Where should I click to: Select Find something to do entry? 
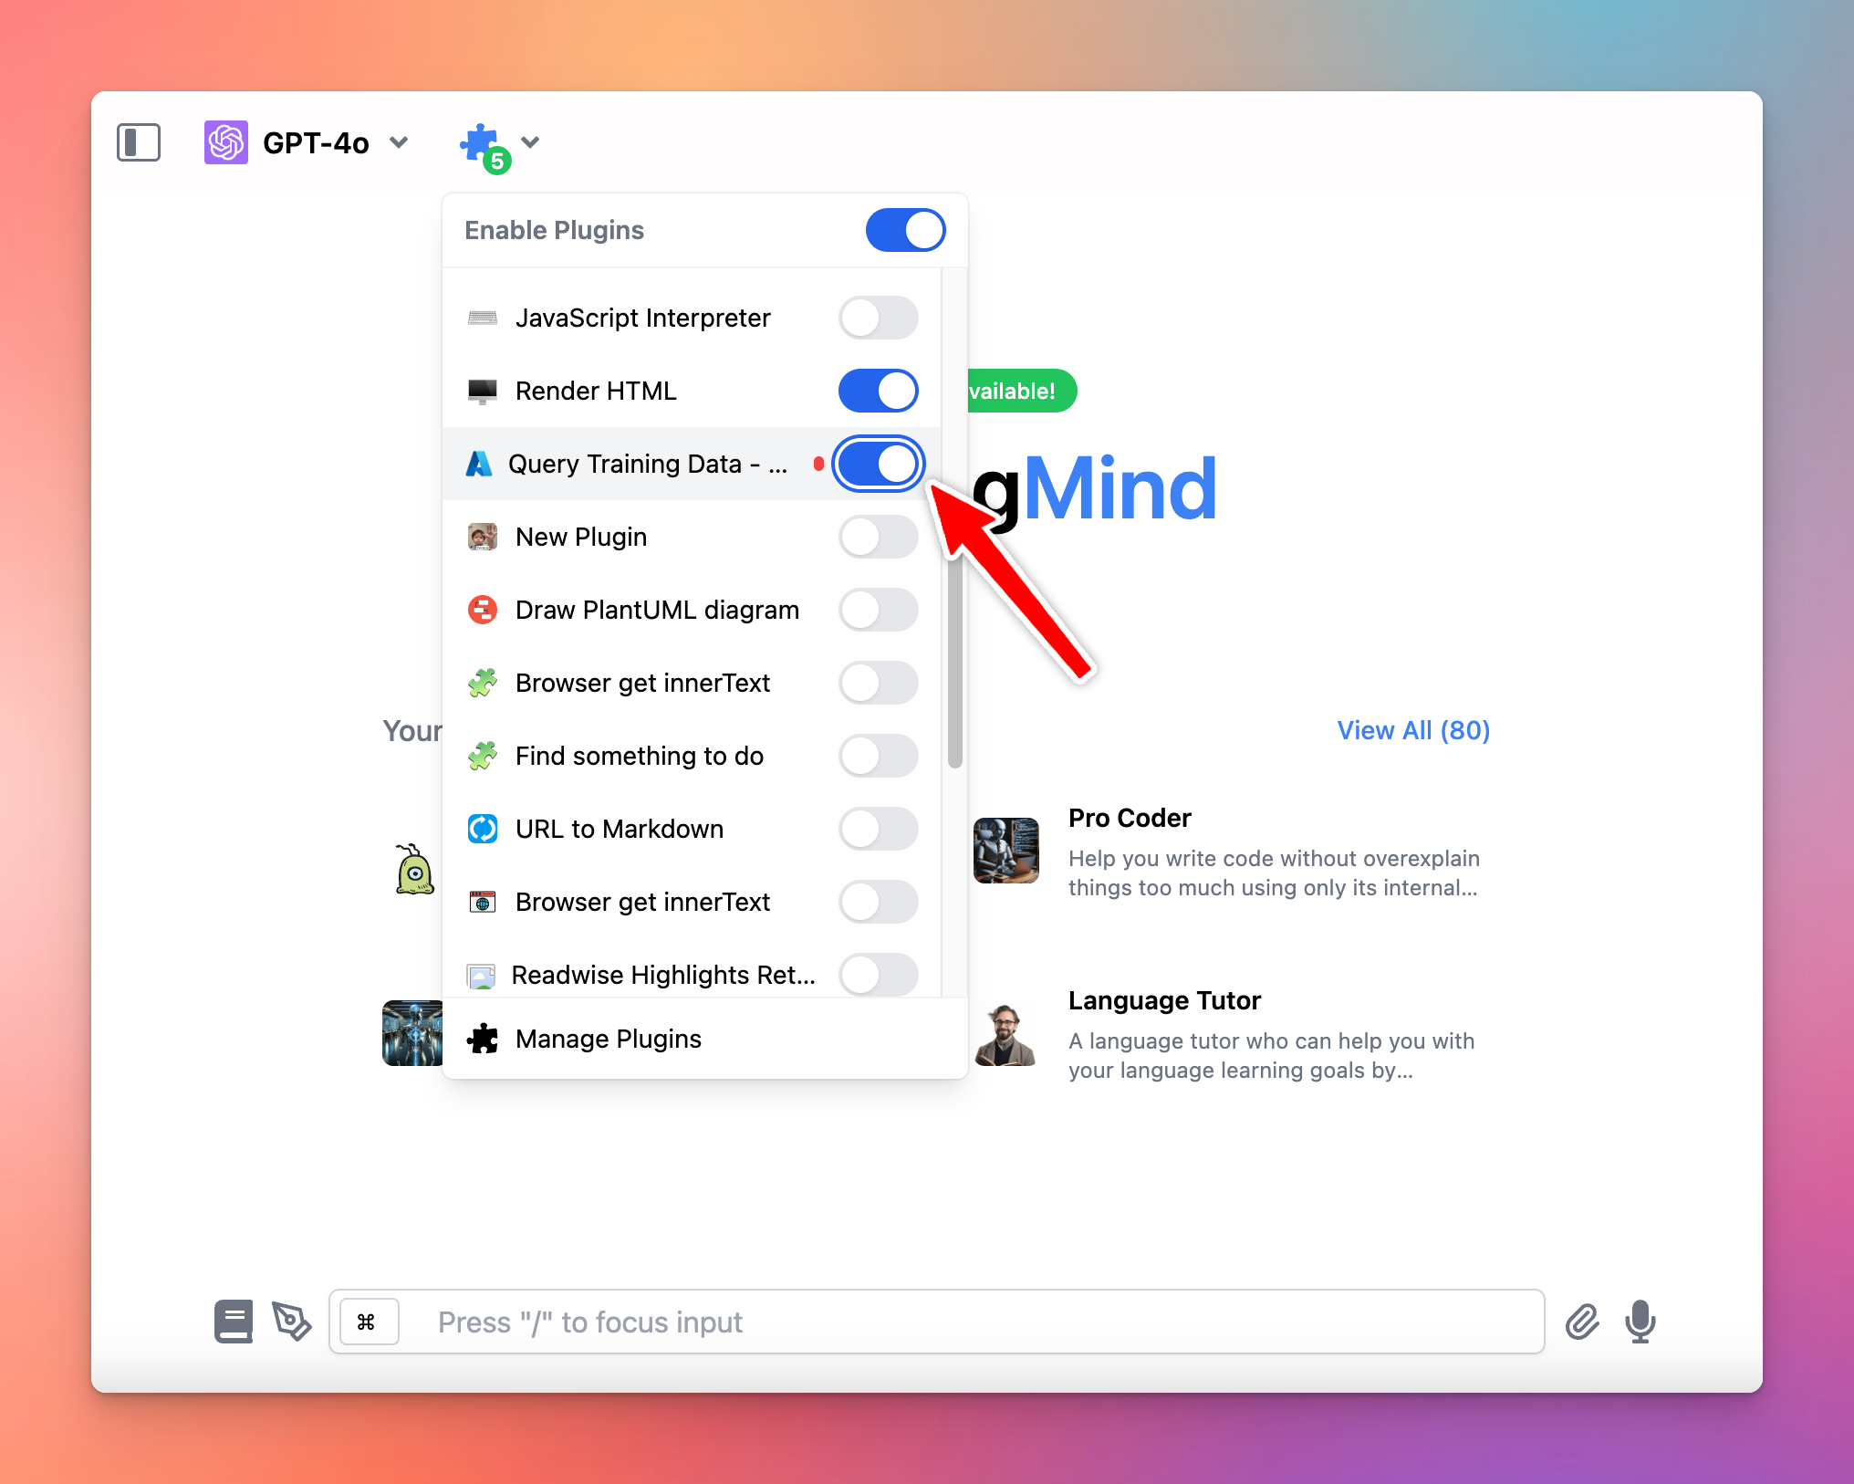click(x=692, y=756)
